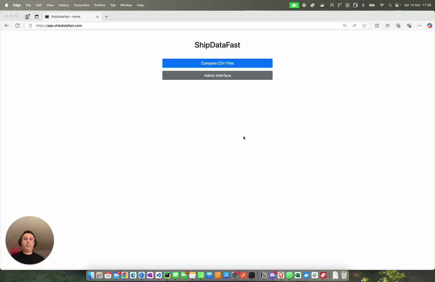Open the Profiles menu
The height and width of the screenshot is (282, 435).
[x=100, y=5]
